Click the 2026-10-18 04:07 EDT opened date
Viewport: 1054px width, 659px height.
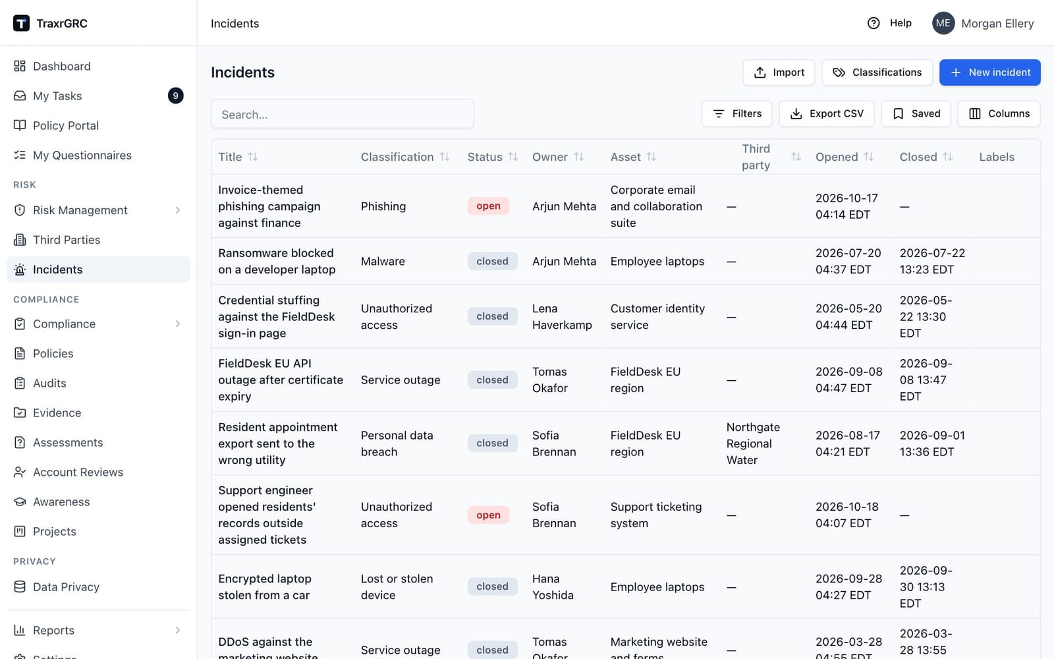(x=846, y=515)
